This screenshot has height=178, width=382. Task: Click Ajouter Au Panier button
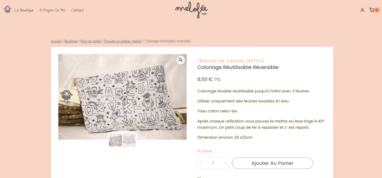272,163
